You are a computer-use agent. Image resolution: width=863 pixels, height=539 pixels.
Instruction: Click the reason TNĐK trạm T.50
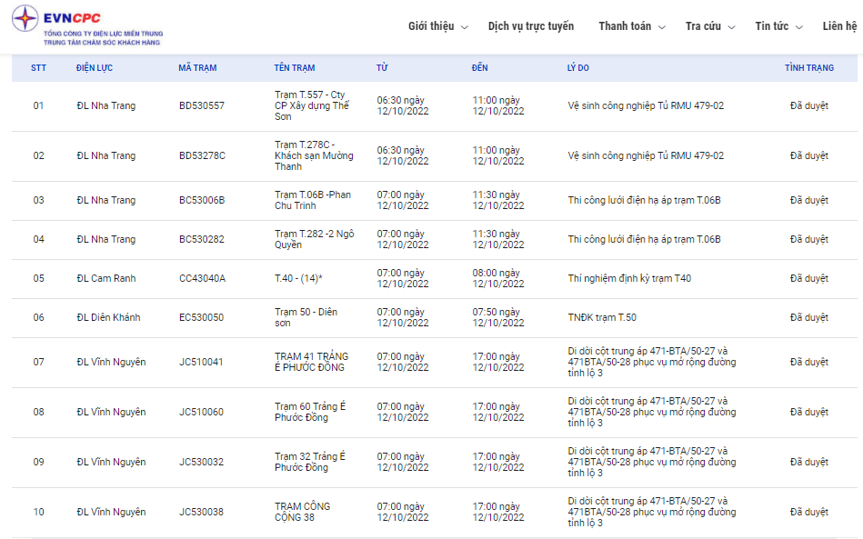click(x=602, y=318)
